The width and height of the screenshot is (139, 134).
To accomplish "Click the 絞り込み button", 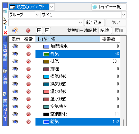I will click(94, 23).
